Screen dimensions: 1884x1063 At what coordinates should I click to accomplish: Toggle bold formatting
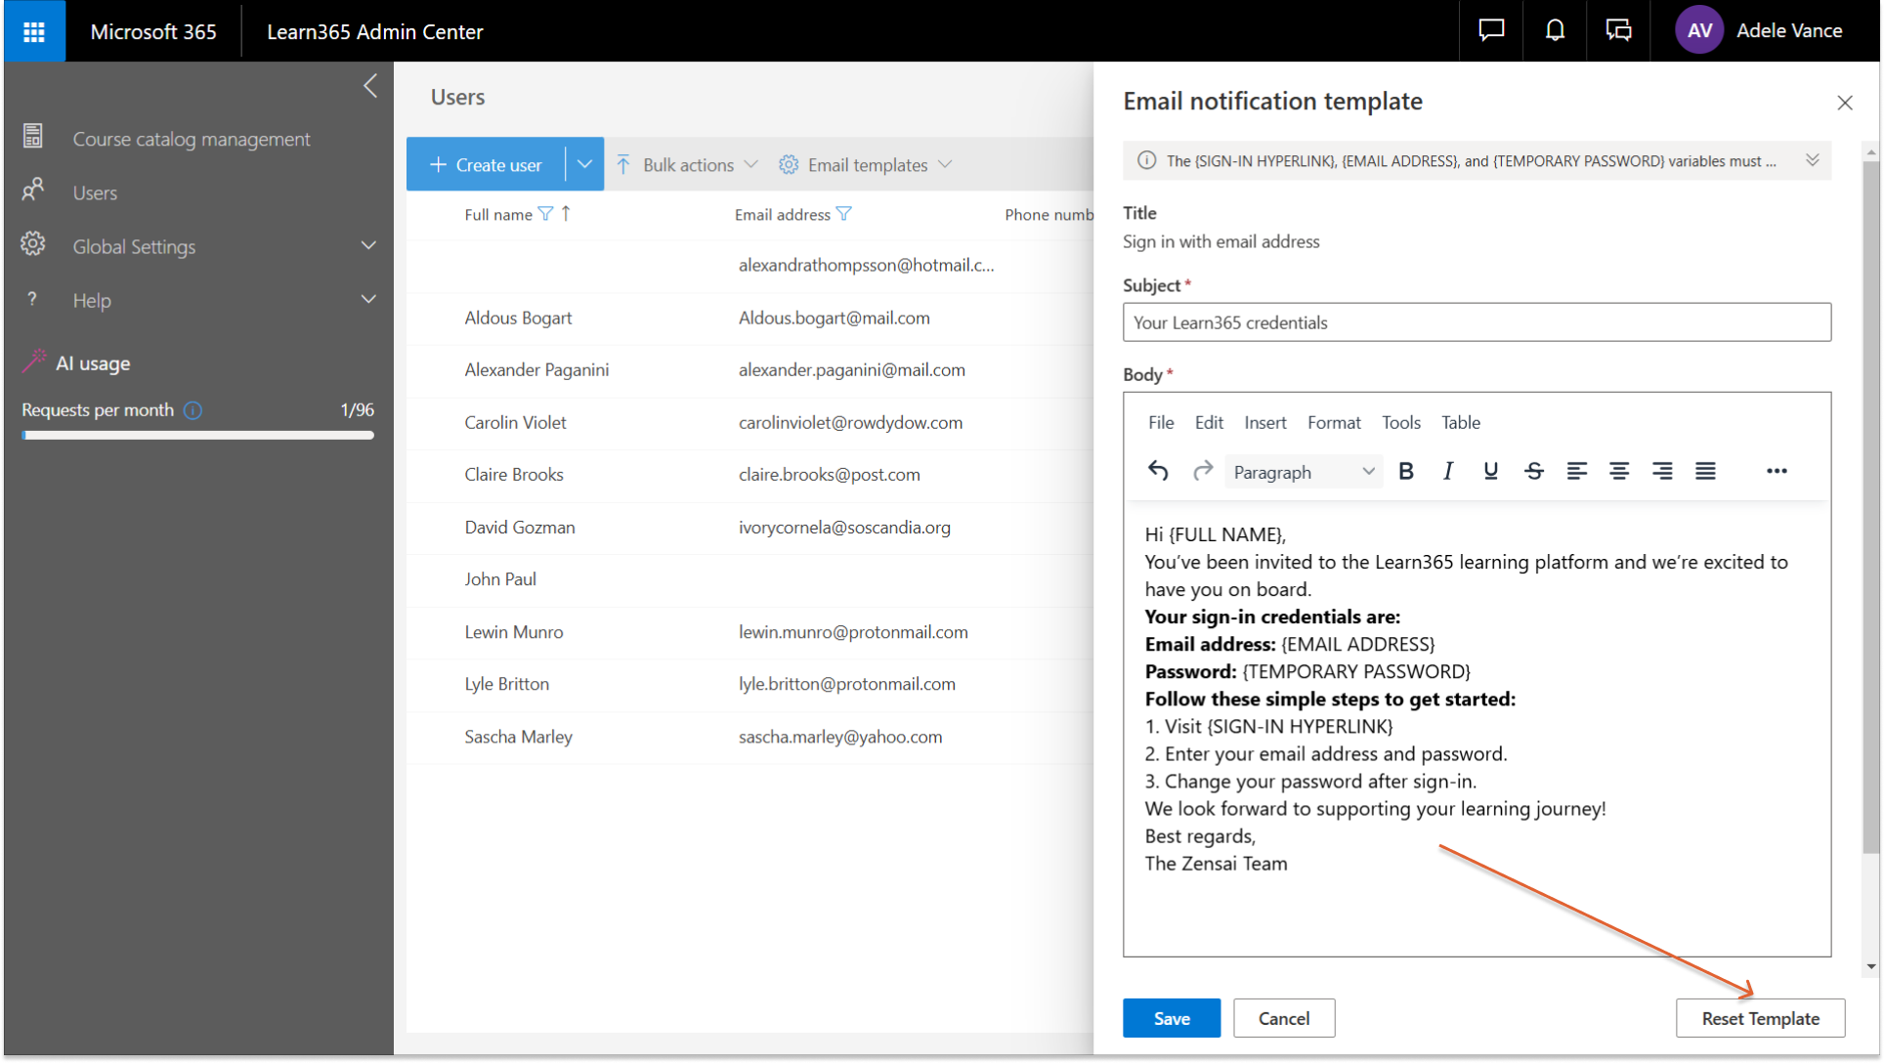pyautogui.click(x=1406, y=472)
